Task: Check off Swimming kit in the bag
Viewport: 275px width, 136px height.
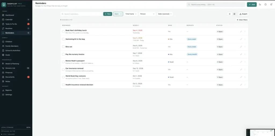Action: click(63, 39)
